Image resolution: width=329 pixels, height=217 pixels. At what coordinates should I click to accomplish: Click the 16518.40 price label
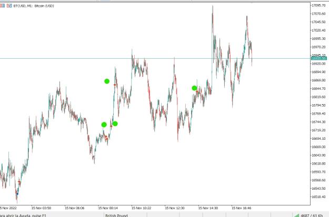(x=318, y=197)
